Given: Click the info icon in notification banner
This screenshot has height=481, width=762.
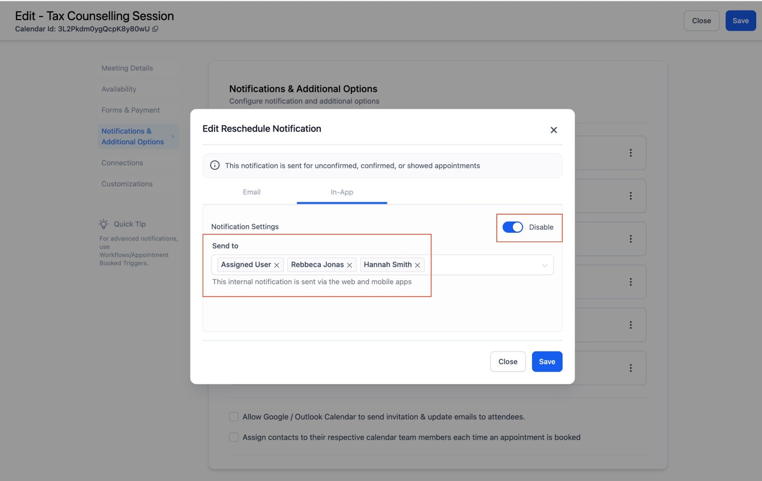Looking at the screenshot, I should [215, 166].
